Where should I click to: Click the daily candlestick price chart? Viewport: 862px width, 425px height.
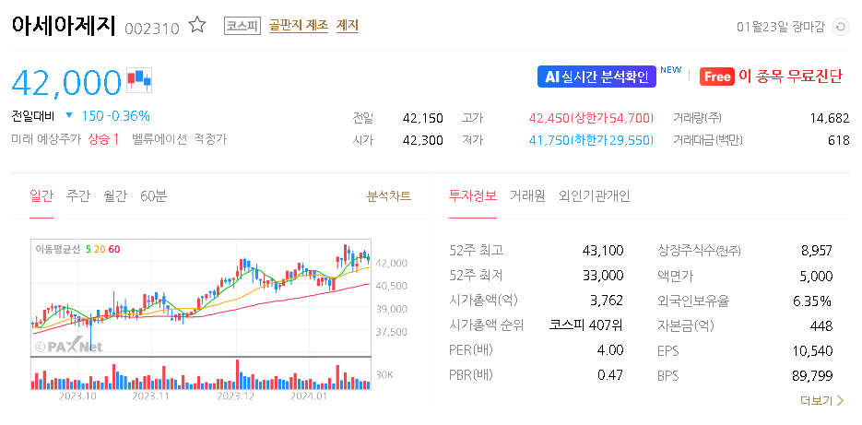coord(201,297)
